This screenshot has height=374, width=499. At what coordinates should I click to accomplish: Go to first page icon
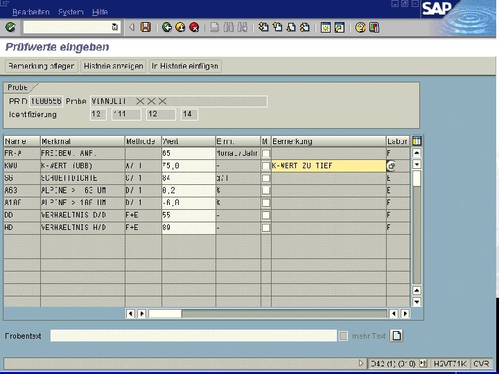(263, 27)
